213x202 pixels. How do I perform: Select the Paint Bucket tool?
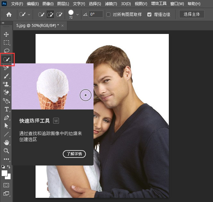point(6,101)
